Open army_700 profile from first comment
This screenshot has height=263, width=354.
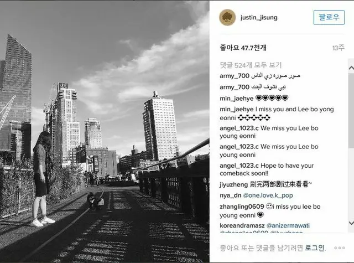(235, 76)
